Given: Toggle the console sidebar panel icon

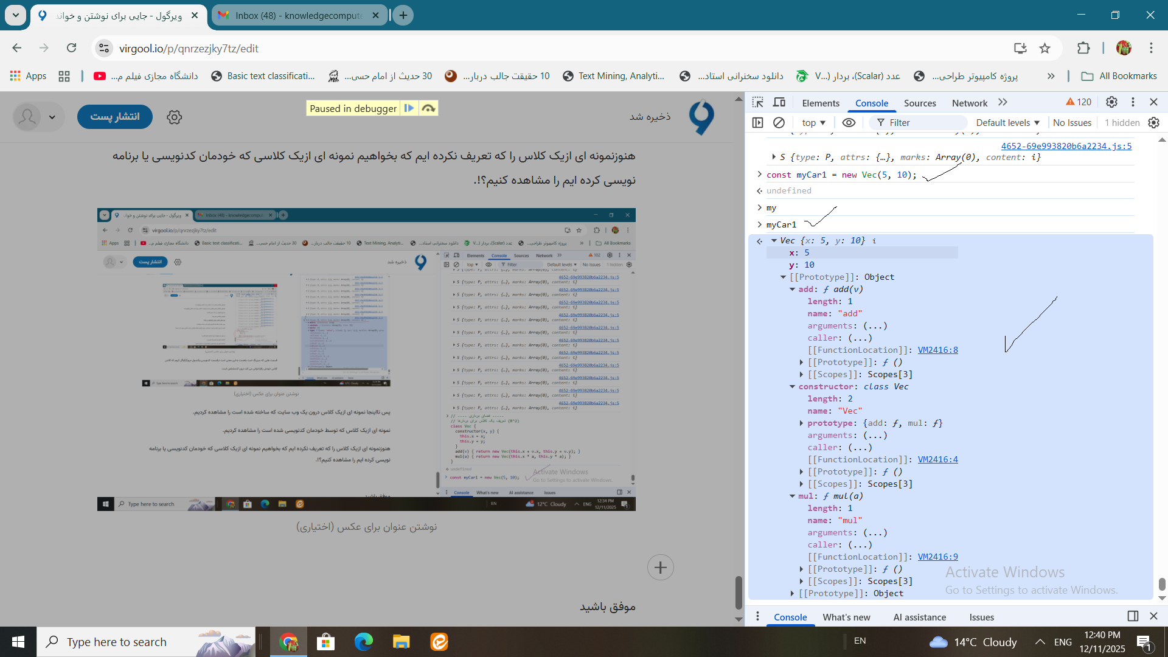Looking at the screenshot, I should coord(757,122).
